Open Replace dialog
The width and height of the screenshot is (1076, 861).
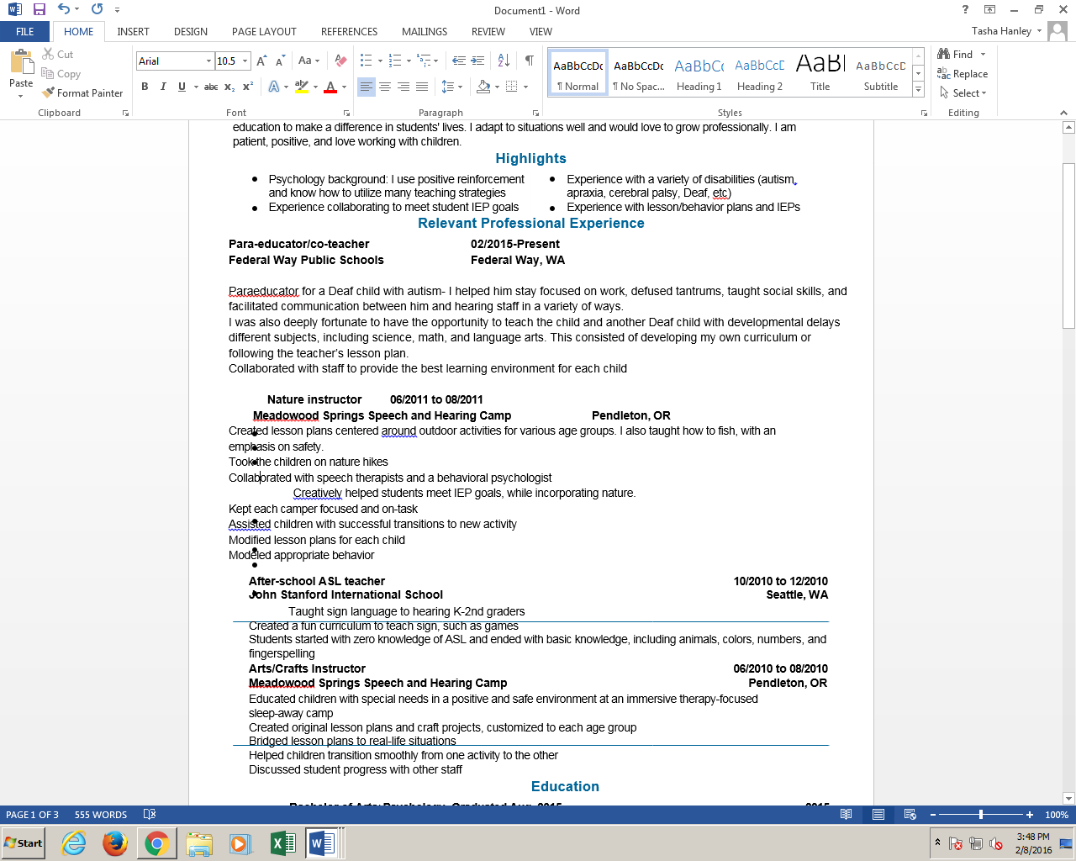[x=963, y=73]
